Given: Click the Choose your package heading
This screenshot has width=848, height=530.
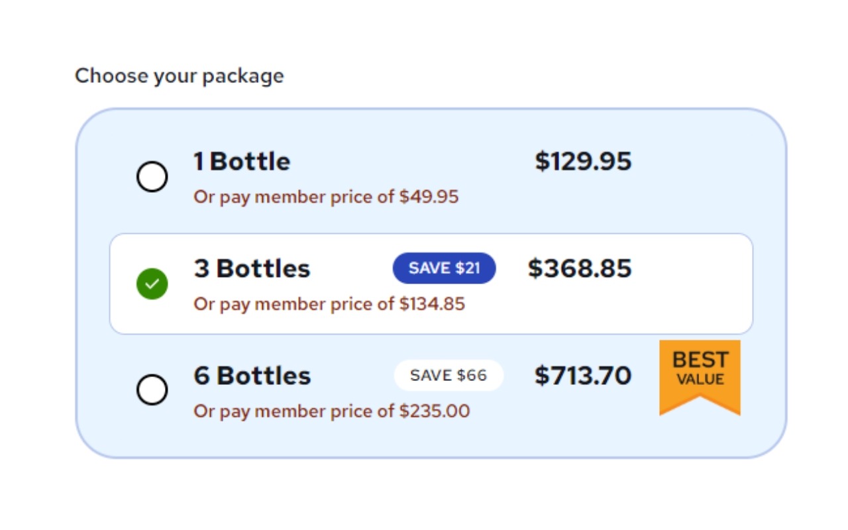Looking at the screenshot, I should tap(180, 76).
